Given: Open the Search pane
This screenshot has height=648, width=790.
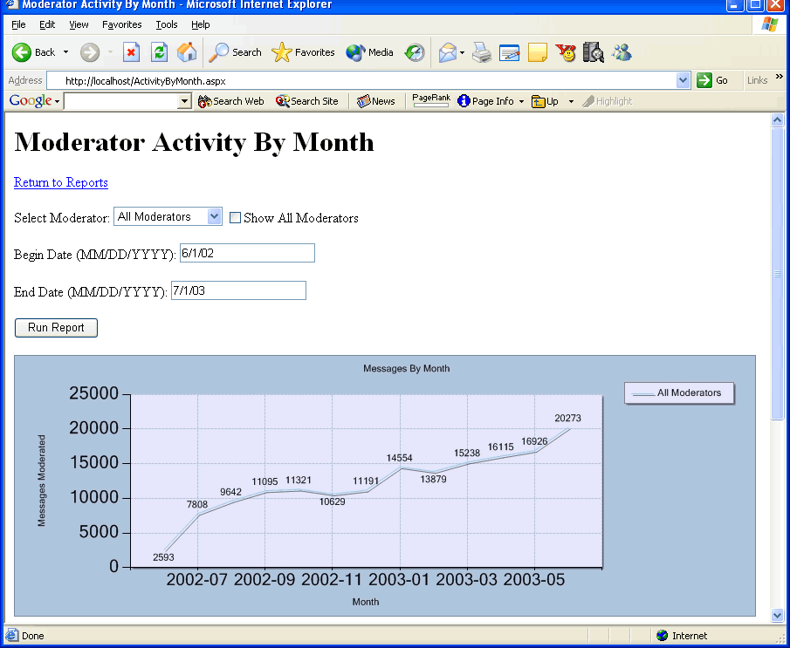Looking at the screenshot, I should point(235,52).
